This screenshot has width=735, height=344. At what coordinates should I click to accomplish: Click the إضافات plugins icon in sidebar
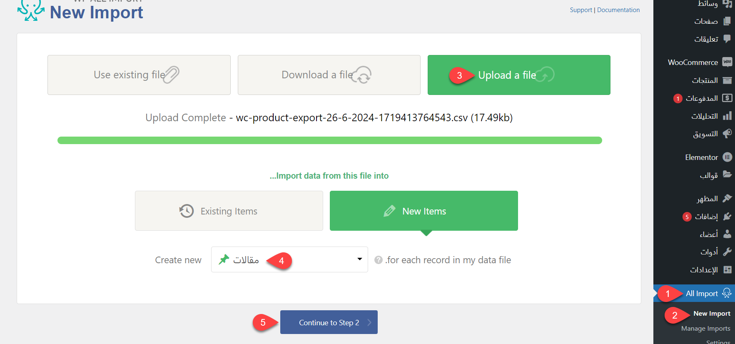[727, 217]
